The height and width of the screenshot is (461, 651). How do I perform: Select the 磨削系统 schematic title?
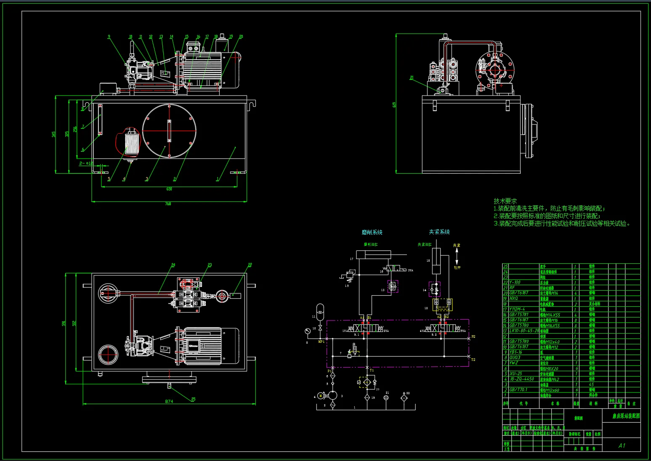click(372, 232)
